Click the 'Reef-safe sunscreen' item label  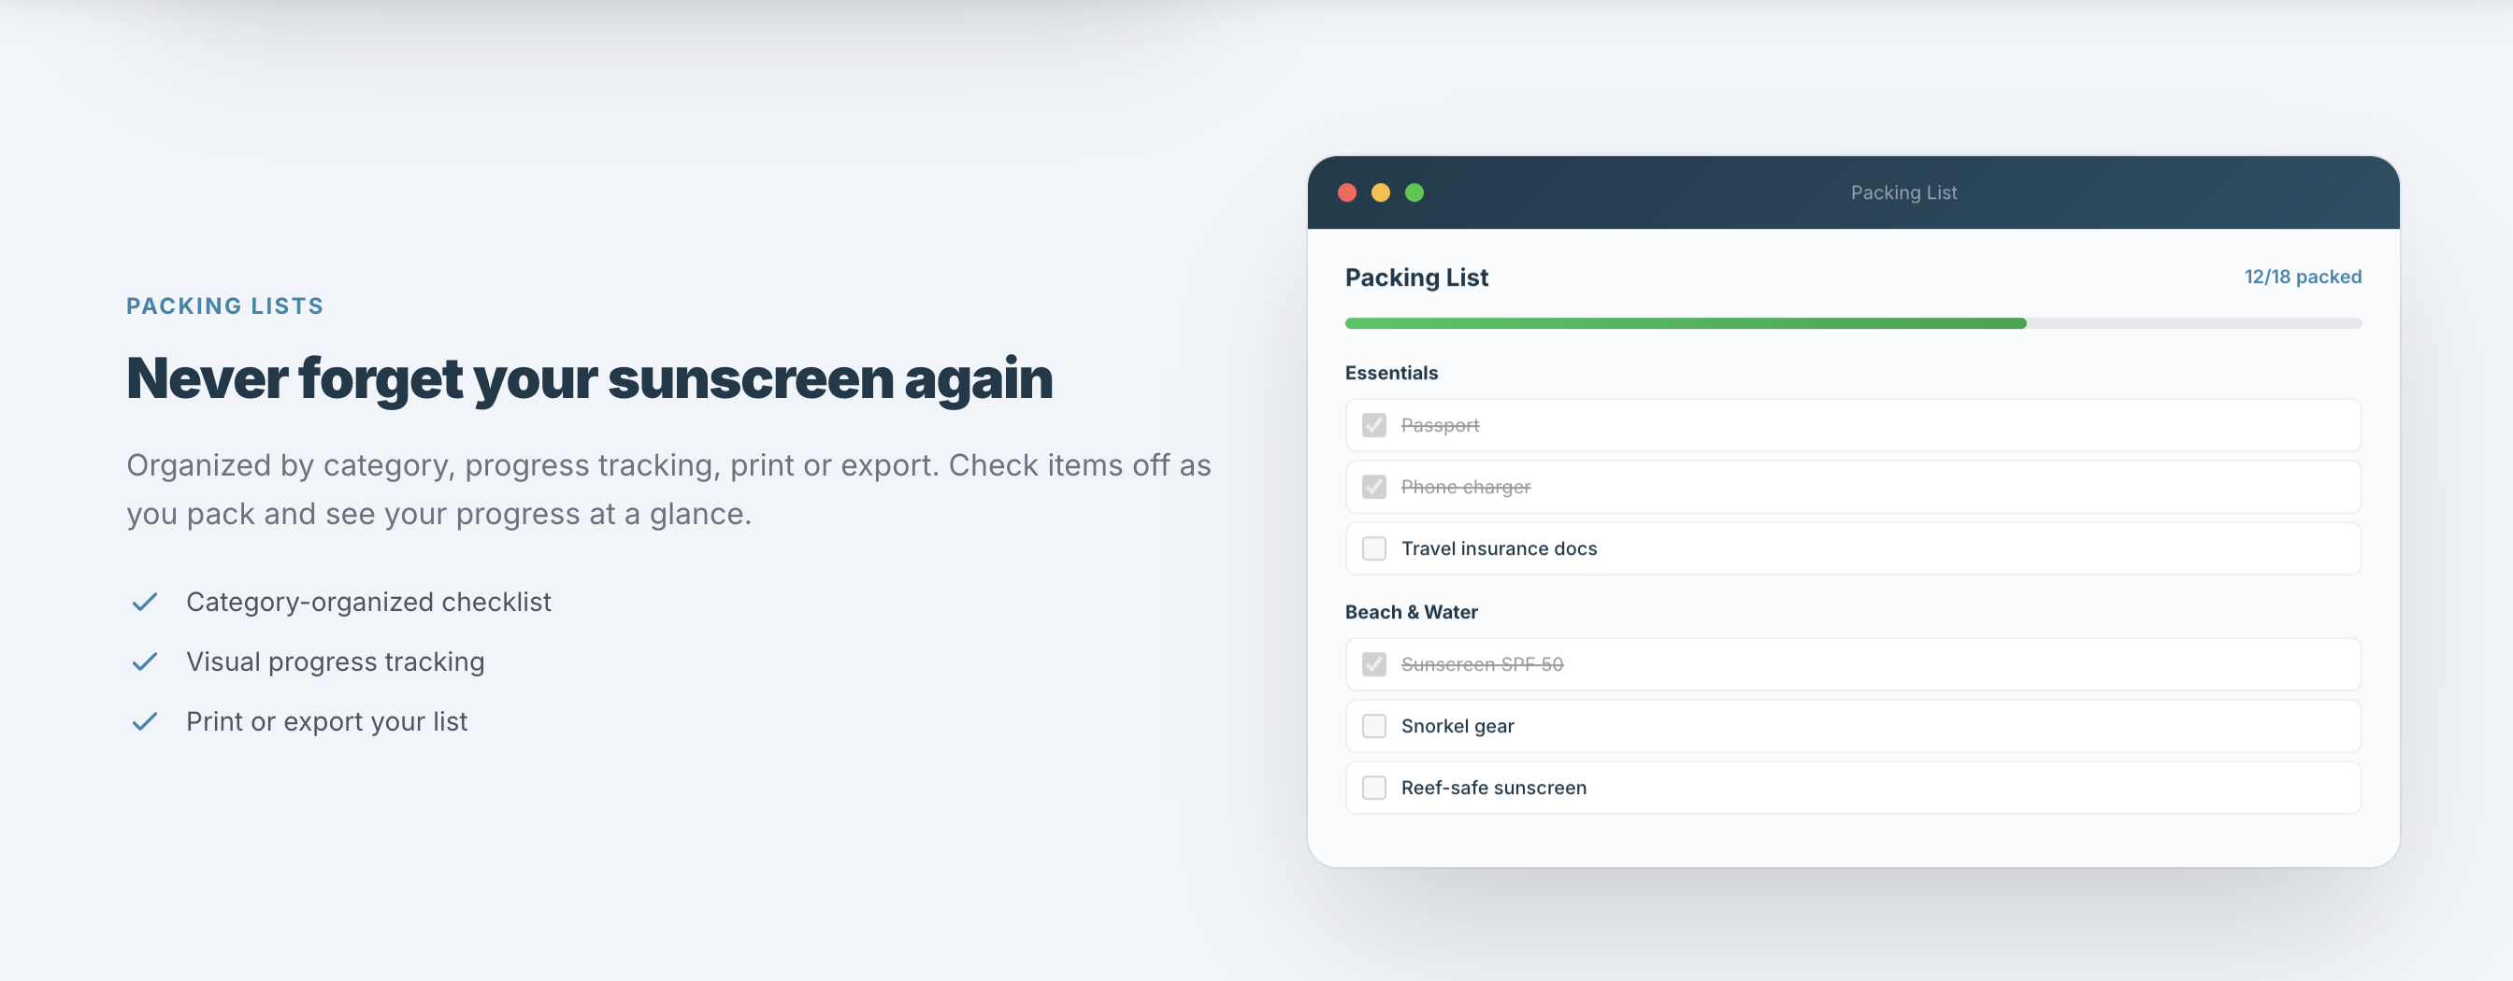(x=1494, y=787)
